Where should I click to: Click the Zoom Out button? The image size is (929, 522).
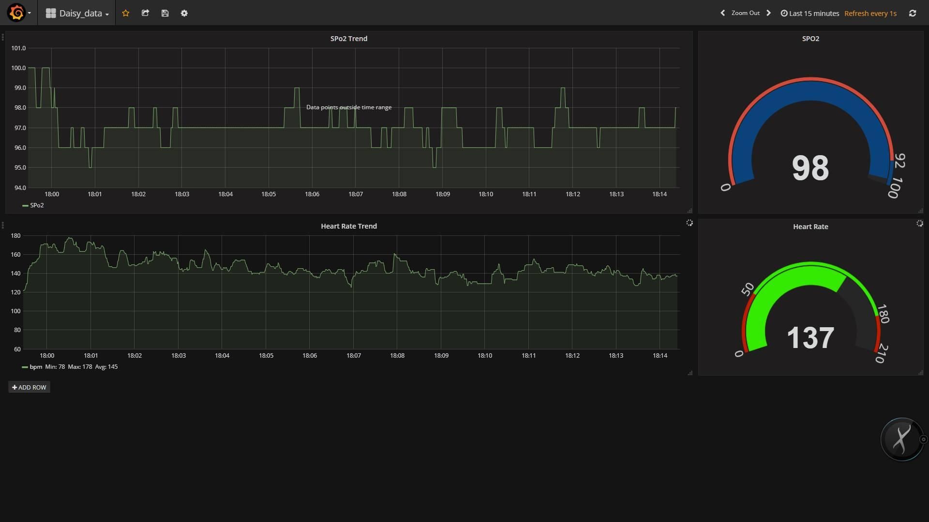pyautogui.click(x=745, y=13)
